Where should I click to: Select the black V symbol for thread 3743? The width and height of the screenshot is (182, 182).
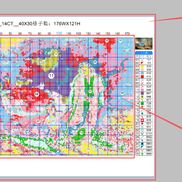pos(142,133)
